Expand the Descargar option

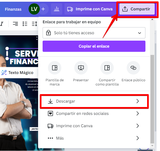[94, 101]
